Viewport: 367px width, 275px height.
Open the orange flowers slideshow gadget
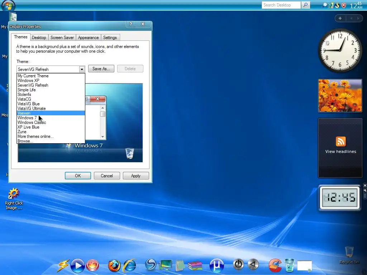(x=340, y=95)
